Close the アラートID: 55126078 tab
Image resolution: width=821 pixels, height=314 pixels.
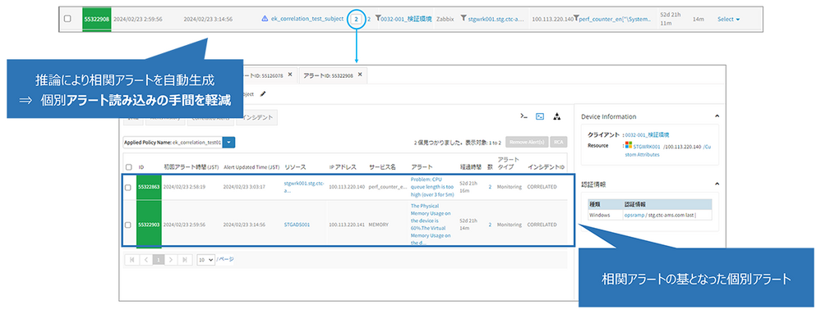[x=289, y=75]
